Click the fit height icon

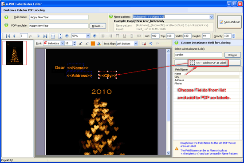pos(60,36)
